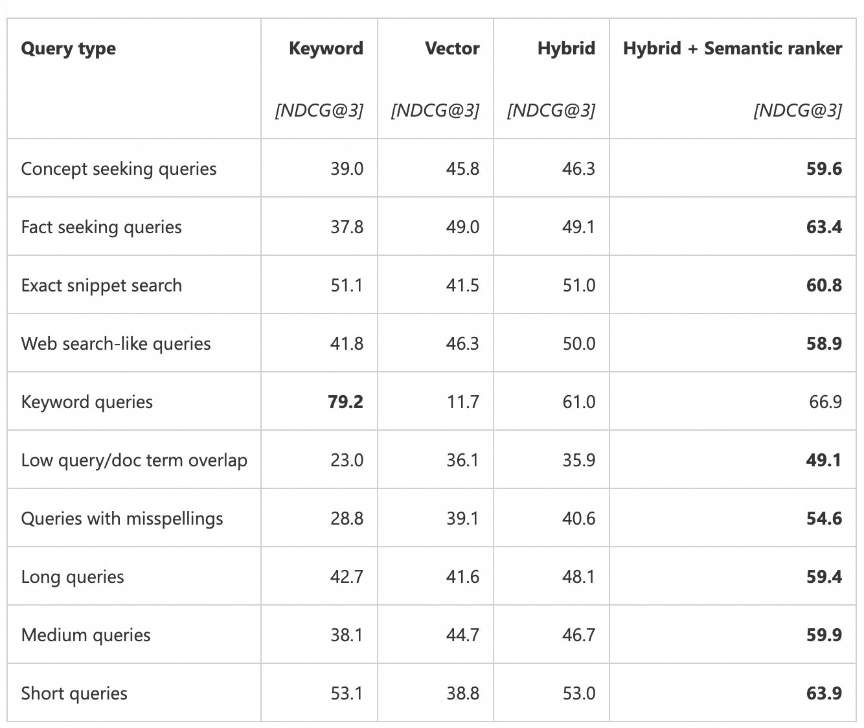Click the "Fact seeking queries" row label

point(101,227)
